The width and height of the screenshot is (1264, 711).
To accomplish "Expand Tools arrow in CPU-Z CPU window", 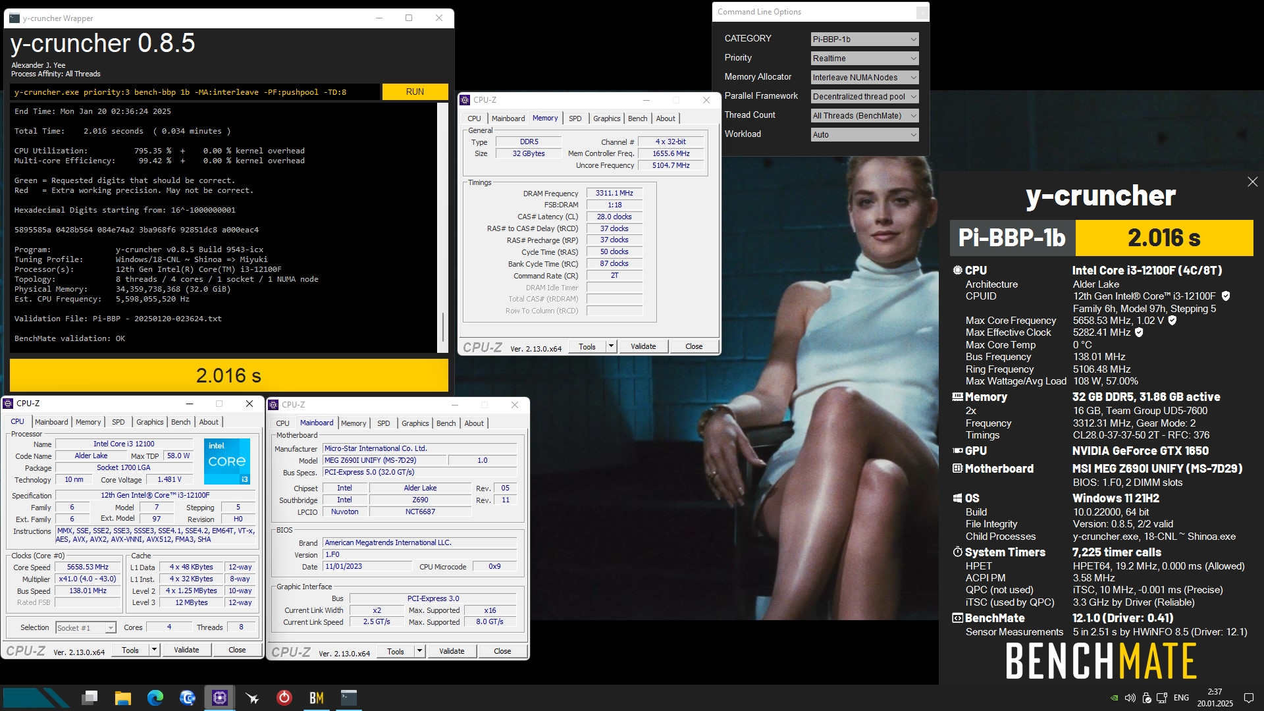I will pyautogui.click(x=154, y=650).
